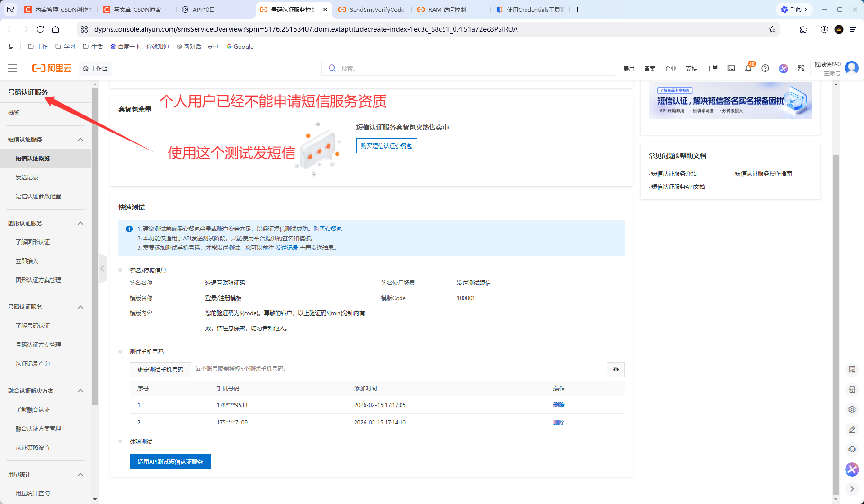The image size is (864, 504).
Task: Collapse the 融合认证解决方案 sidebar group
Action: [80, 391]
